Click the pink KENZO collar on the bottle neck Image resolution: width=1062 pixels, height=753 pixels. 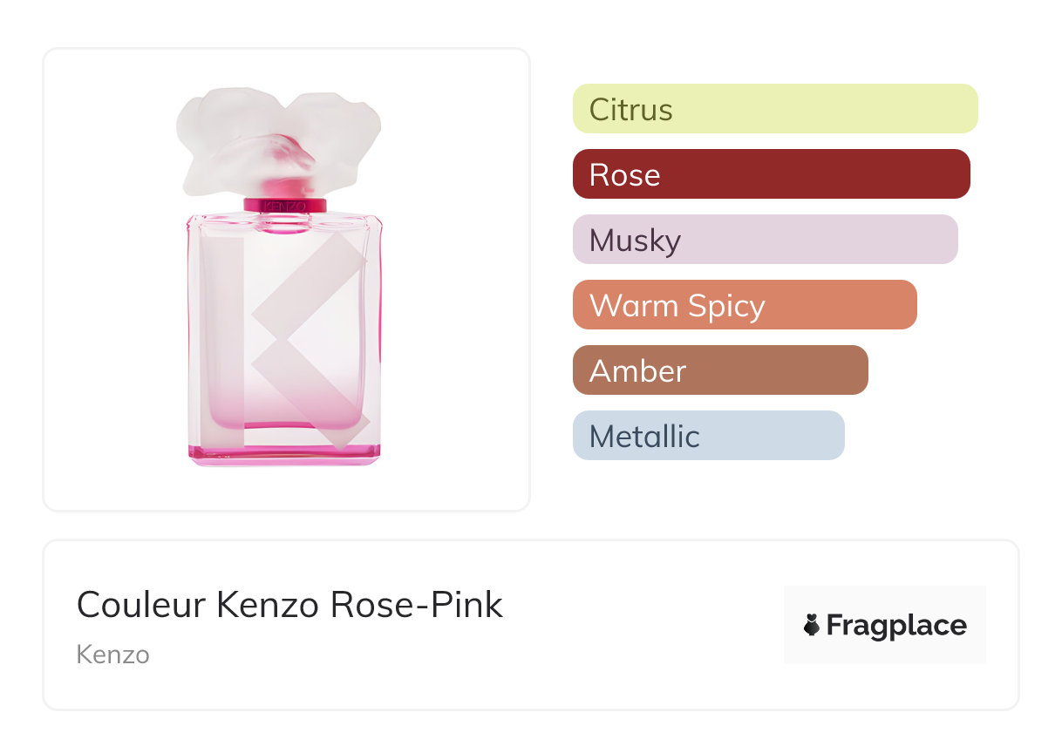point(285,206)
